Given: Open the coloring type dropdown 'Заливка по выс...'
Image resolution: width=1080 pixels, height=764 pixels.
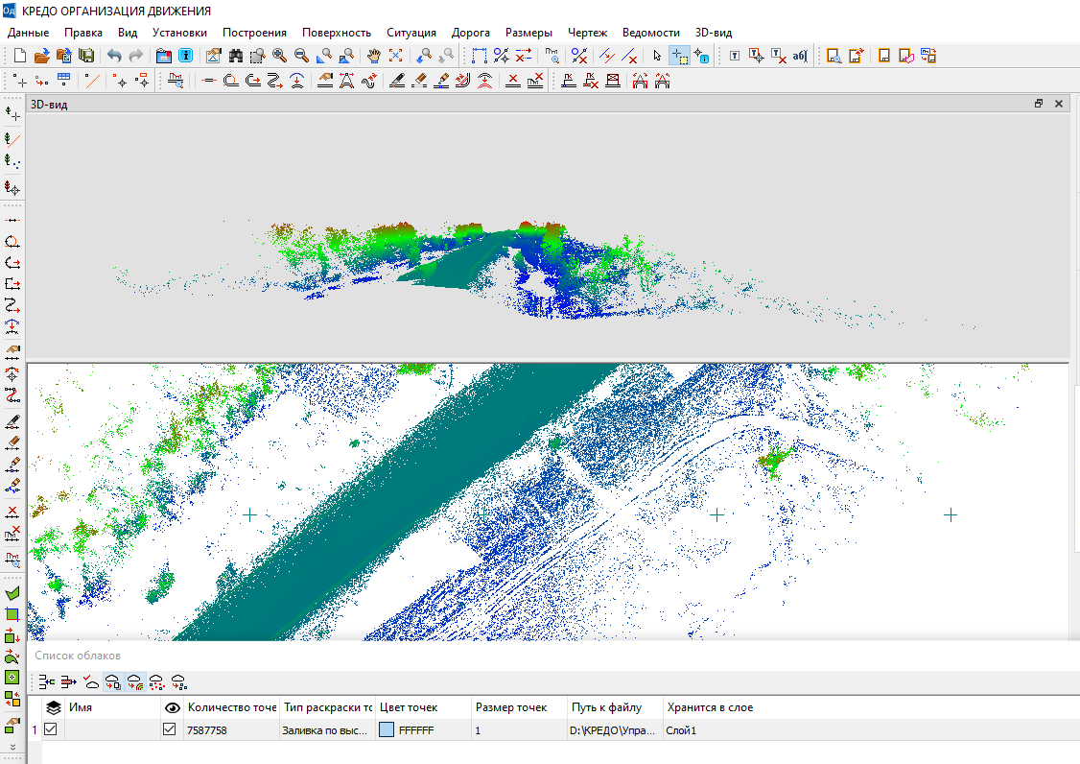Looking at the screenshot, I should pos(326,729).
